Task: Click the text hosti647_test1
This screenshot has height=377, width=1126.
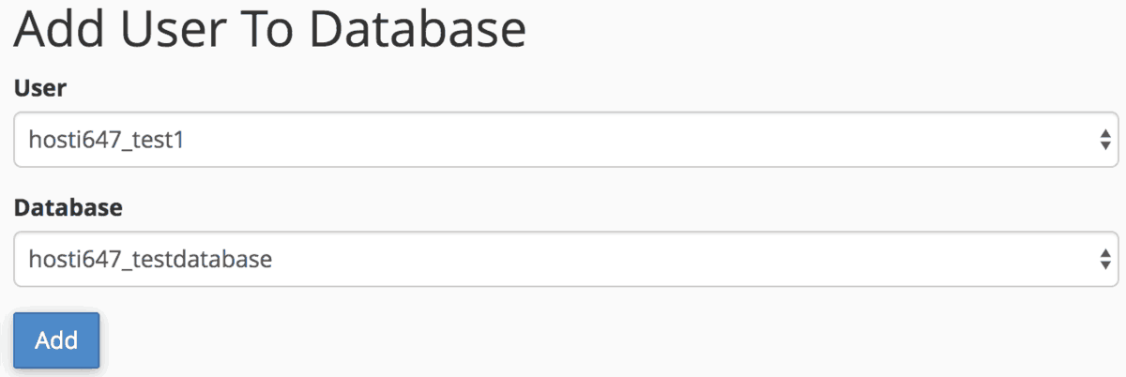Action: pyautogui.click(x=105, y=141)
